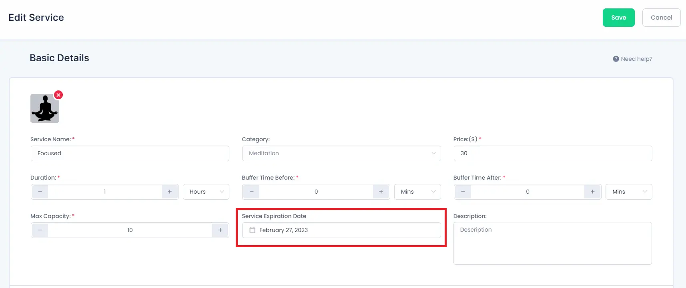Increase Buffer Time Before with plus
Screen dimensions: 686x288
381,192
